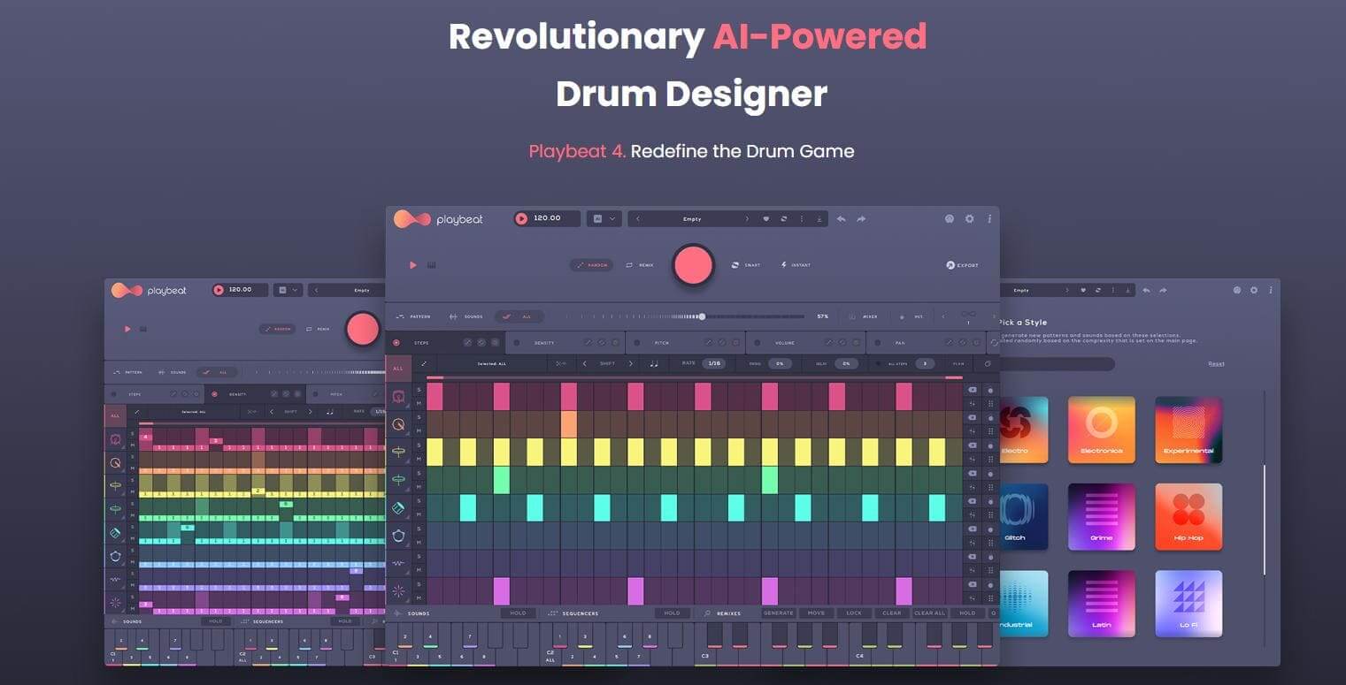Screen dimensions: 1346x685
Task: Open the MIDI input dropdown
Action: tap(604, 218)
